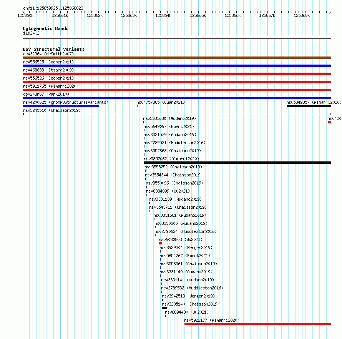Click nsv3554344 (Chaisson2019) label

[x=174, y=175]
